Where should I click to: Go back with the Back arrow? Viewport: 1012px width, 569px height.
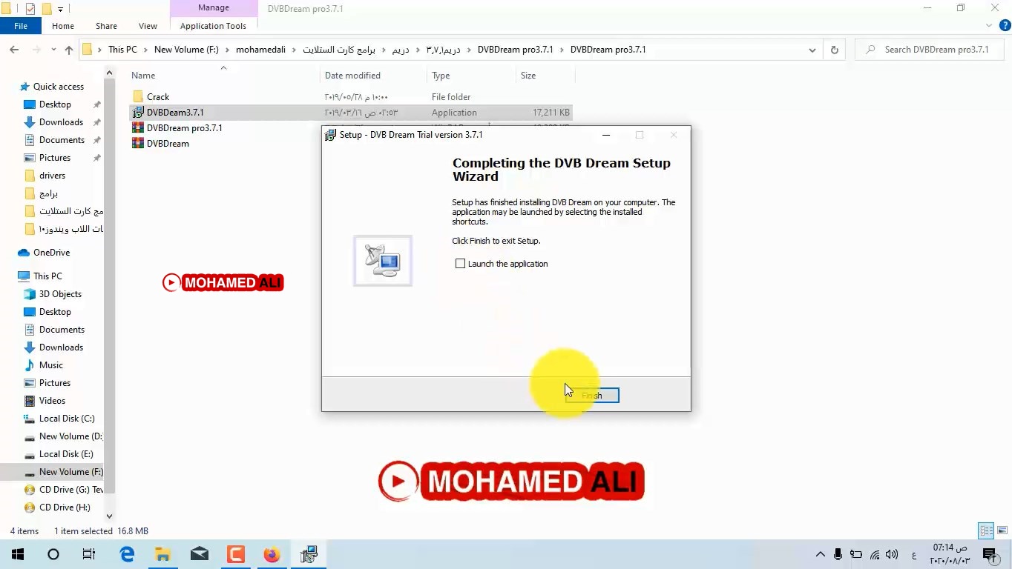[x=14, y=50]
